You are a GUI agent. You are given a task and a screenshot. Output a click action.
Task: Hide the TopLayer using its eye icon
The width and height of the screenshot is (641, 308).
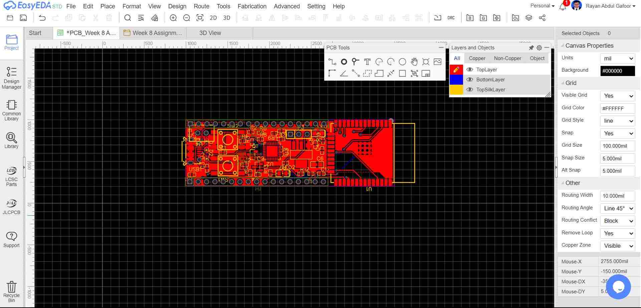470,70
